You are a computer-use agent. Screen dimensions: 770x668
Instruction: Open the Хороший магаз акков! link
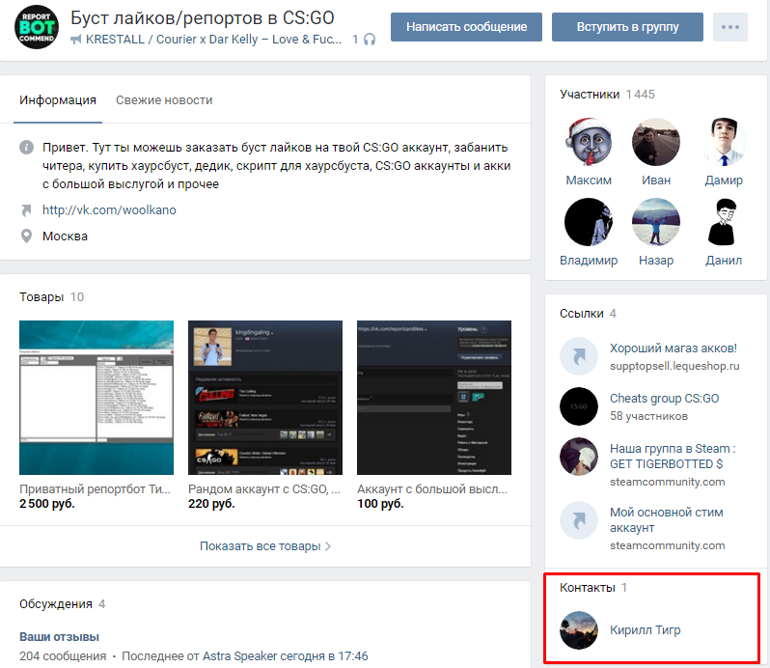click(674, 348)
